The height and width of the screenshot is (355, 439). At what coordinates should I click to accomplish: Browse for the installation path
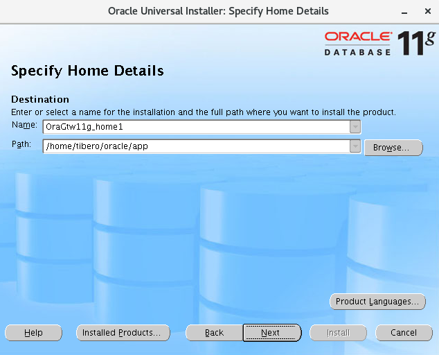click(393, 148)
